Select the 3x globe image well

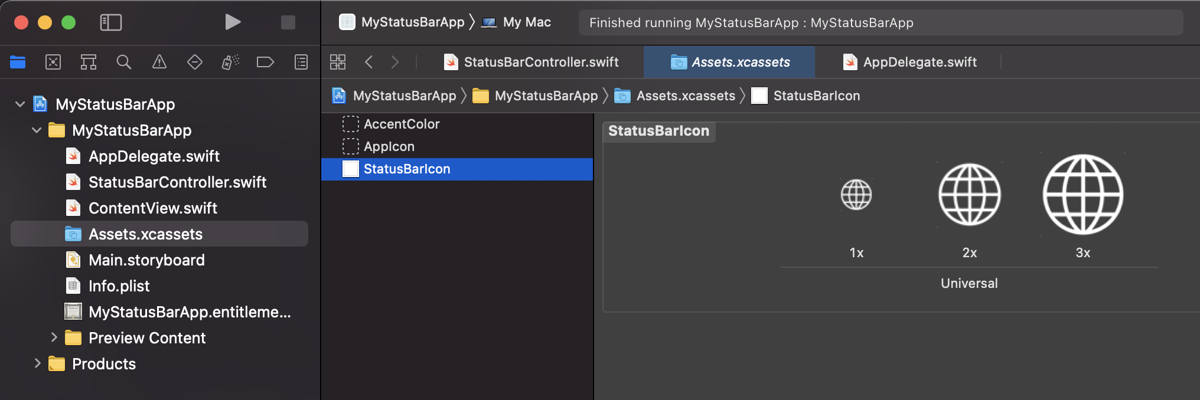pos(1083,195)
